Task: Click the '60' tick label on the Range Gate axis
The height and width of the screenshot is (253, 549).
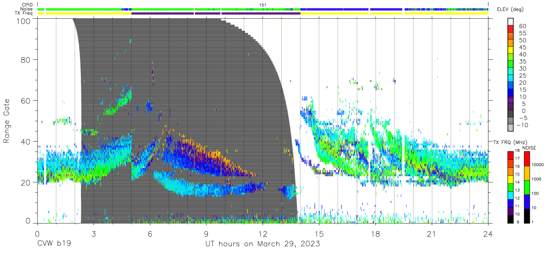Action: tap(26, 100)
